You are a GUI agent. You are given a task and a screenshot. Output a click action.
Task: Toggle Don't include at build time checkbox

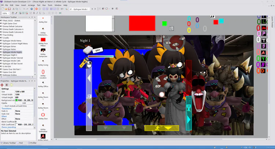click(3, 106)
